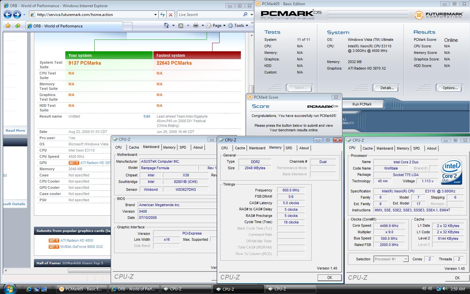The width and height of the screenshot is (470, 294).
Task: Click Show Desktop Quick Launch icon
Action: click(x=44, y=289)
